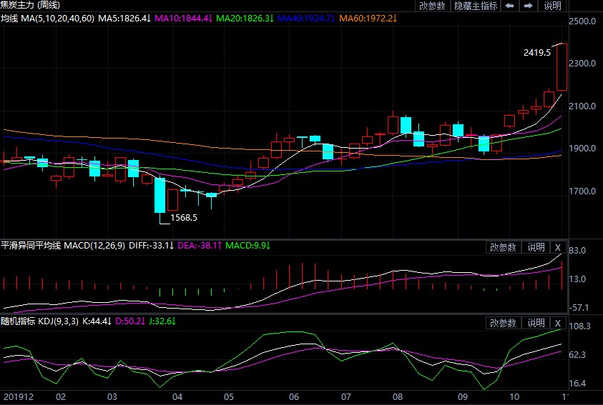Screen dimensions: 603x405
Task: Open 改参数 in the MACD panel
Action: click(x=503, y=247)
